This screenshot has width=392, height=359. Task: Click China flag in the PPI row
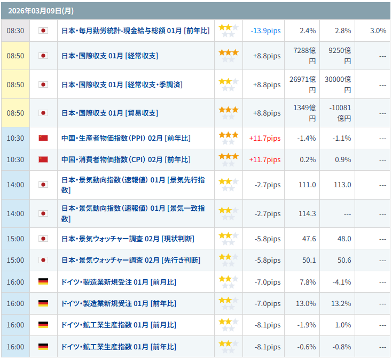tap(43, 138)
